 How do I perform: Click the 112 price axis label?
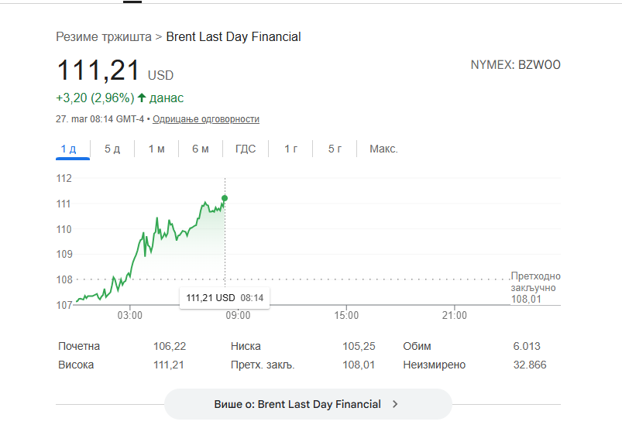point(64,178)
